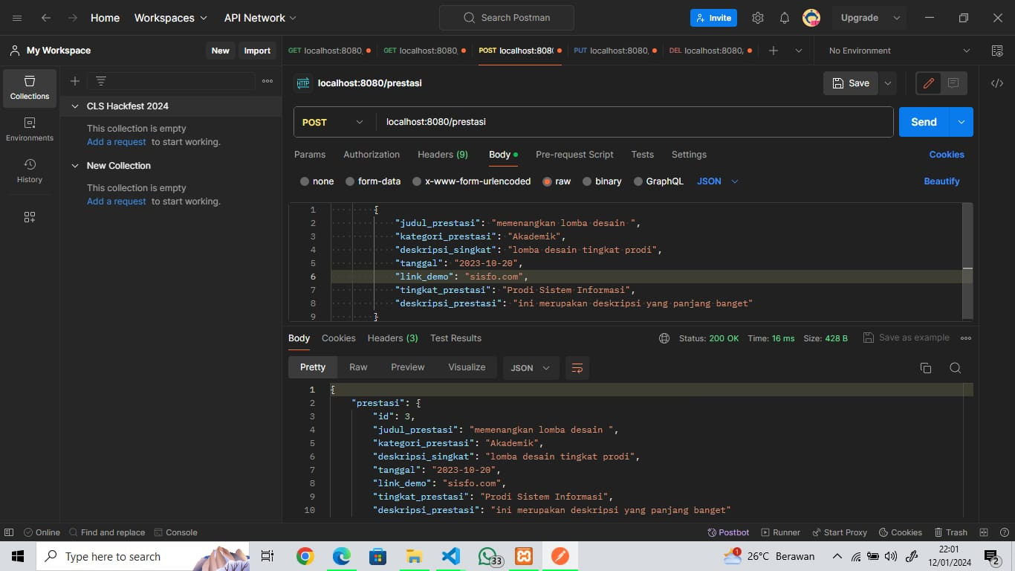Copy the response body with copy icon
1015x571 pixels.
(x=926, y=368)
